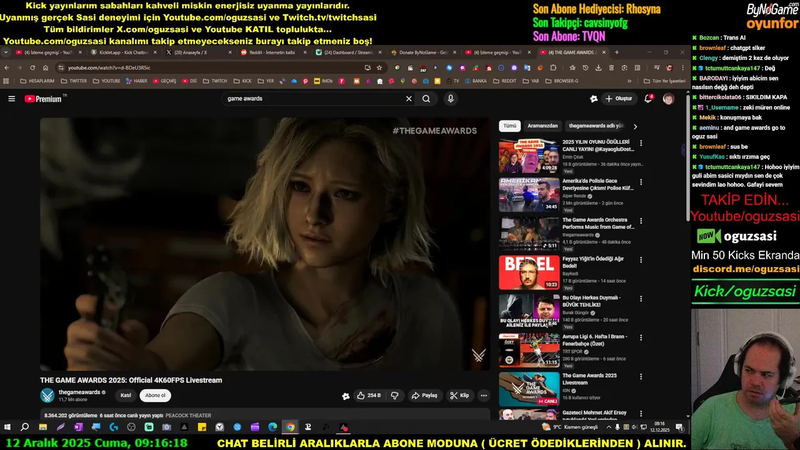
Task: Open thegameawards channel name link
Action: pos(79,392)
